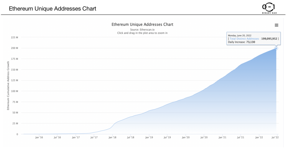Click the 'Ethereum Unique Addresses Chart' slide heading
The width and height of the screenshot is (288, 154).
[53, 9]
